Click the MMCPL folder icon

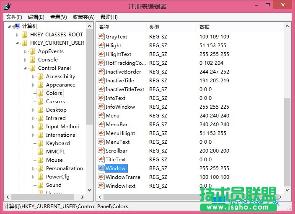tap(40, 152)
